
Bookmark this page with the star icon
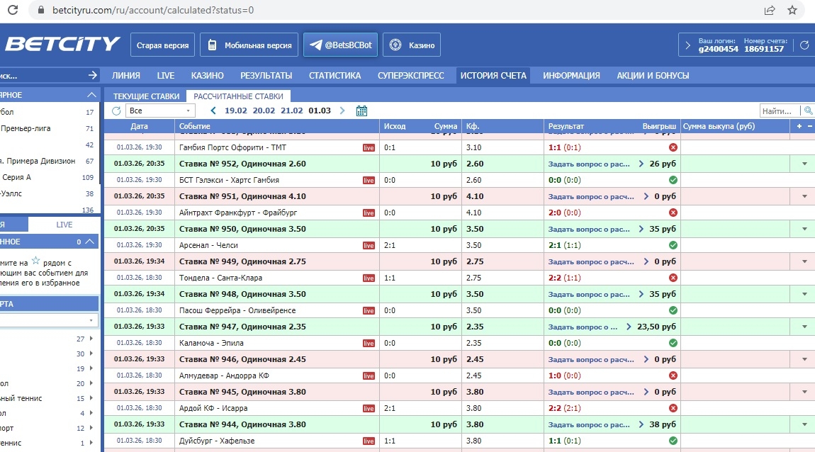click(x=793, y=10)
